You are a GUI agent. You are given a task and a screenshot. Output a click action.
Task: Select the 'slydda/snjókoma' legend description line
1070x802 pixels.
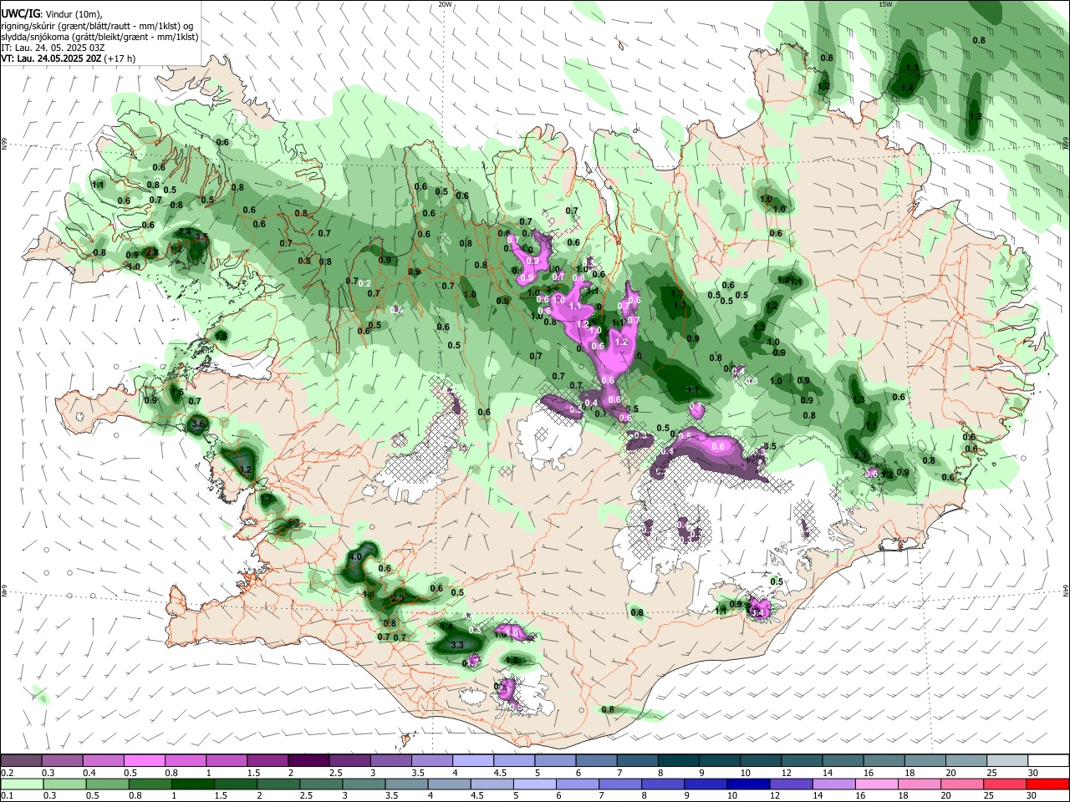99,37
